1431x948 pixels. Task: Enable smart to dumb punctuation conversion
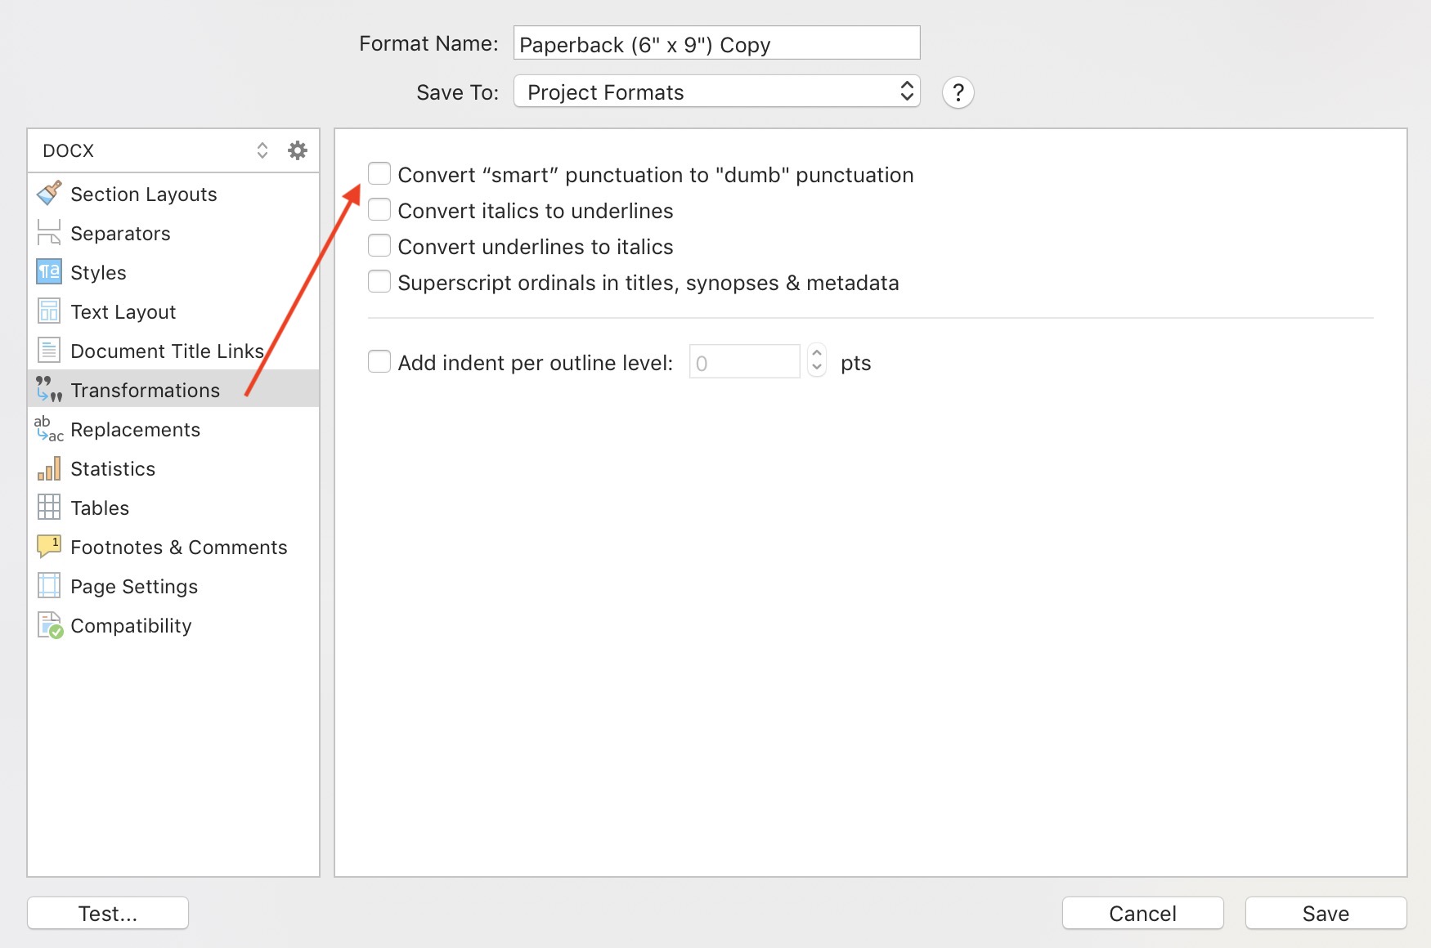pos(379,174)
